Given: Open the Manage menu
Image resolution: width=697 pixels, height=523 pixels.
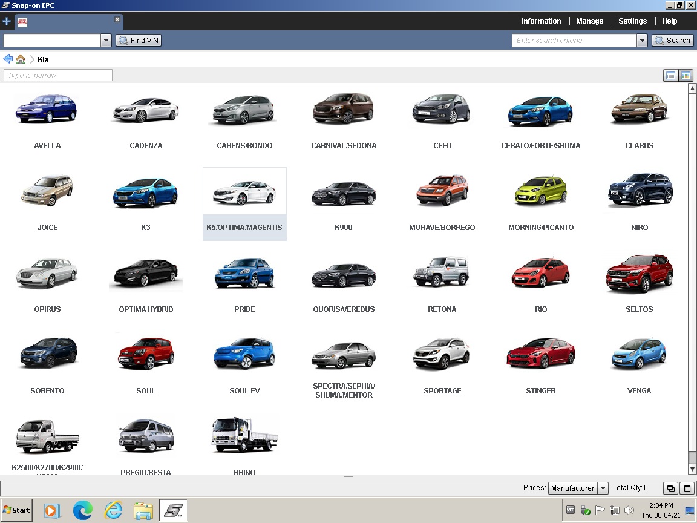Looking at the screenshot, I should (589, 21).
